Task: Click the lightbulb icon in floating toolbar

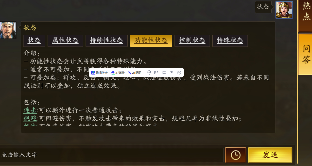Action: pyautogui.click(x=149, y=72)
